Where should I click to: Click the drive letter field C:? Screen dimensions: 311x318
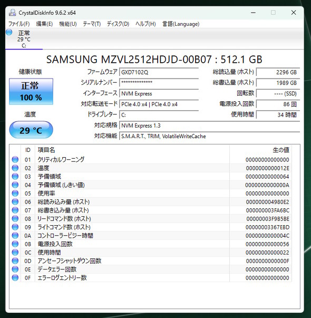[x=159, y=115]
